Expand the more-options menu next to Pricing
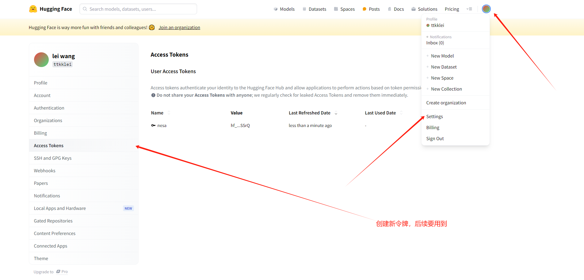584x280 pixels. [x=469, y=9]
